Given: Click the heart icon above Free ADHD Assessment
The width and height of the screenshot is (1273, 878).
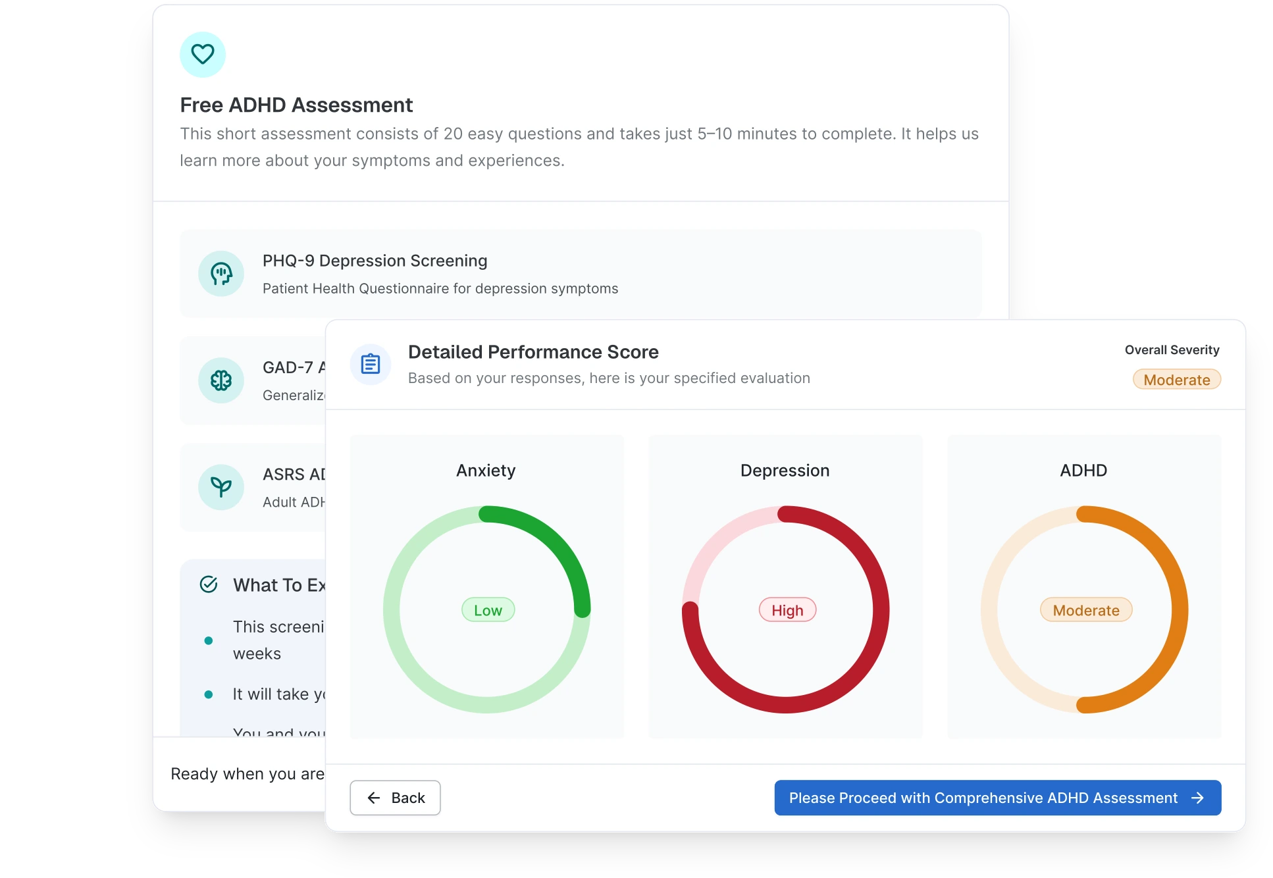Looking at the screenshot, I should tap(203, 55).
